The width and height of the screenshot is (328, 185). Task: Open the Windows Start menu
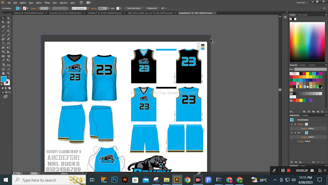click(6, 180)
